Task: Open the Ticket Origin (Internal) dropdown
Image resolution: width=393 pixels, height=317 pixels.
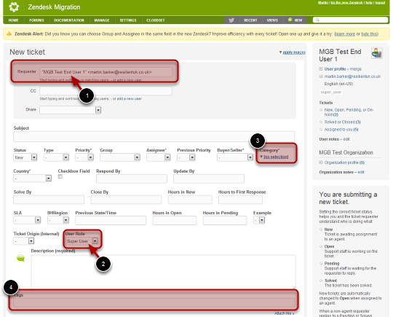Action: point(24,241)
